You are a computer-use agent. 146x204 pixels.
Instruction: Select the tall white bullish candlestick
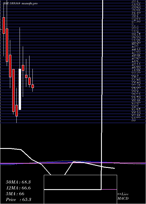(x=20, y=89)
